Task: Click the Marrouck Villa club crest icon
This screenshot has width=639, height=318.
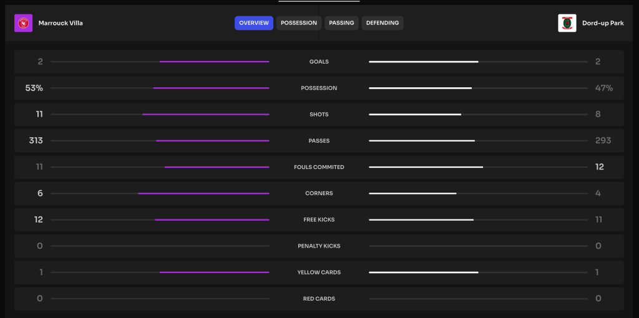Action: (23, 23)
